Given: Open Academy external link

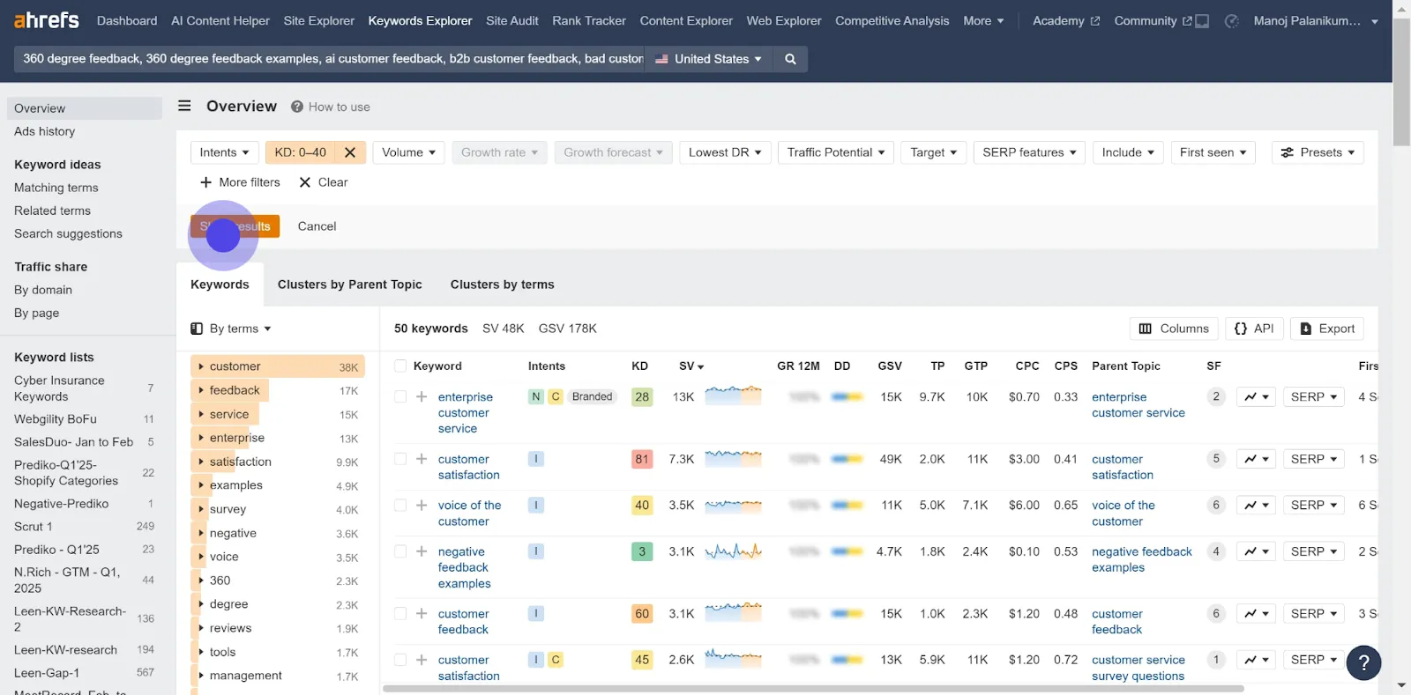Looking at the screenshot, I should click(x=1066, y=20).
